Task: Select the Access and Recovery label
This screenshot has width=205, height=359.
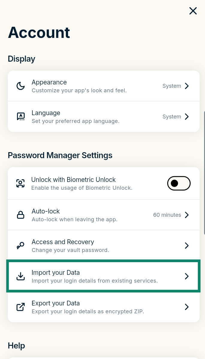Action: point(63,242)
